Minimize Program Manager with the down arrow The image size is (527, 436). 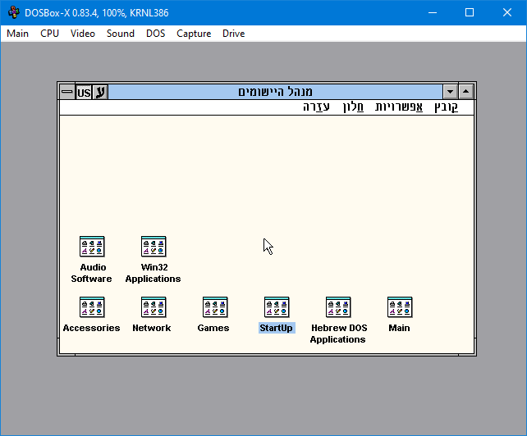coord(450,92)
